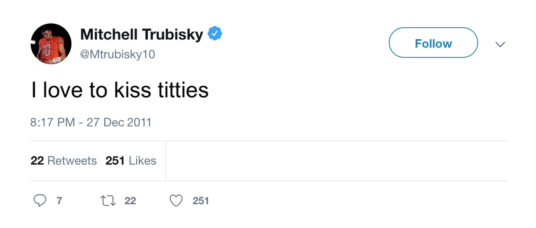Expand the tweet options chevron
Viewport: 536px width, 228px height.
click(500, 44)
